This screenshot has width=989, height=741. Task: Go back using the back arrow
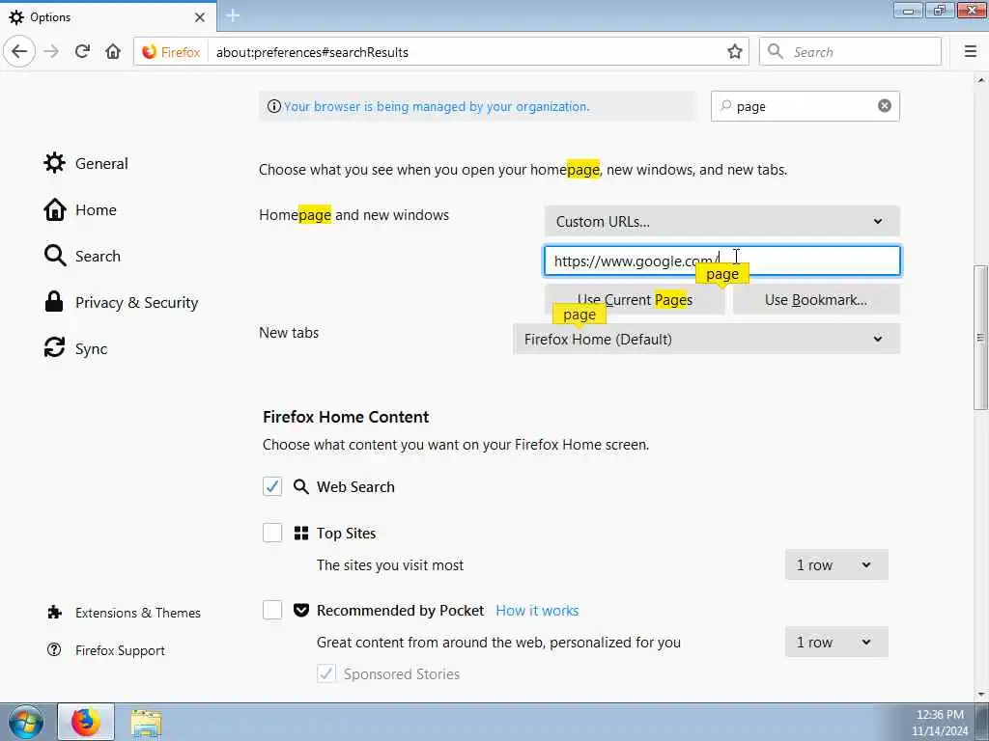(x=19, y=52)
